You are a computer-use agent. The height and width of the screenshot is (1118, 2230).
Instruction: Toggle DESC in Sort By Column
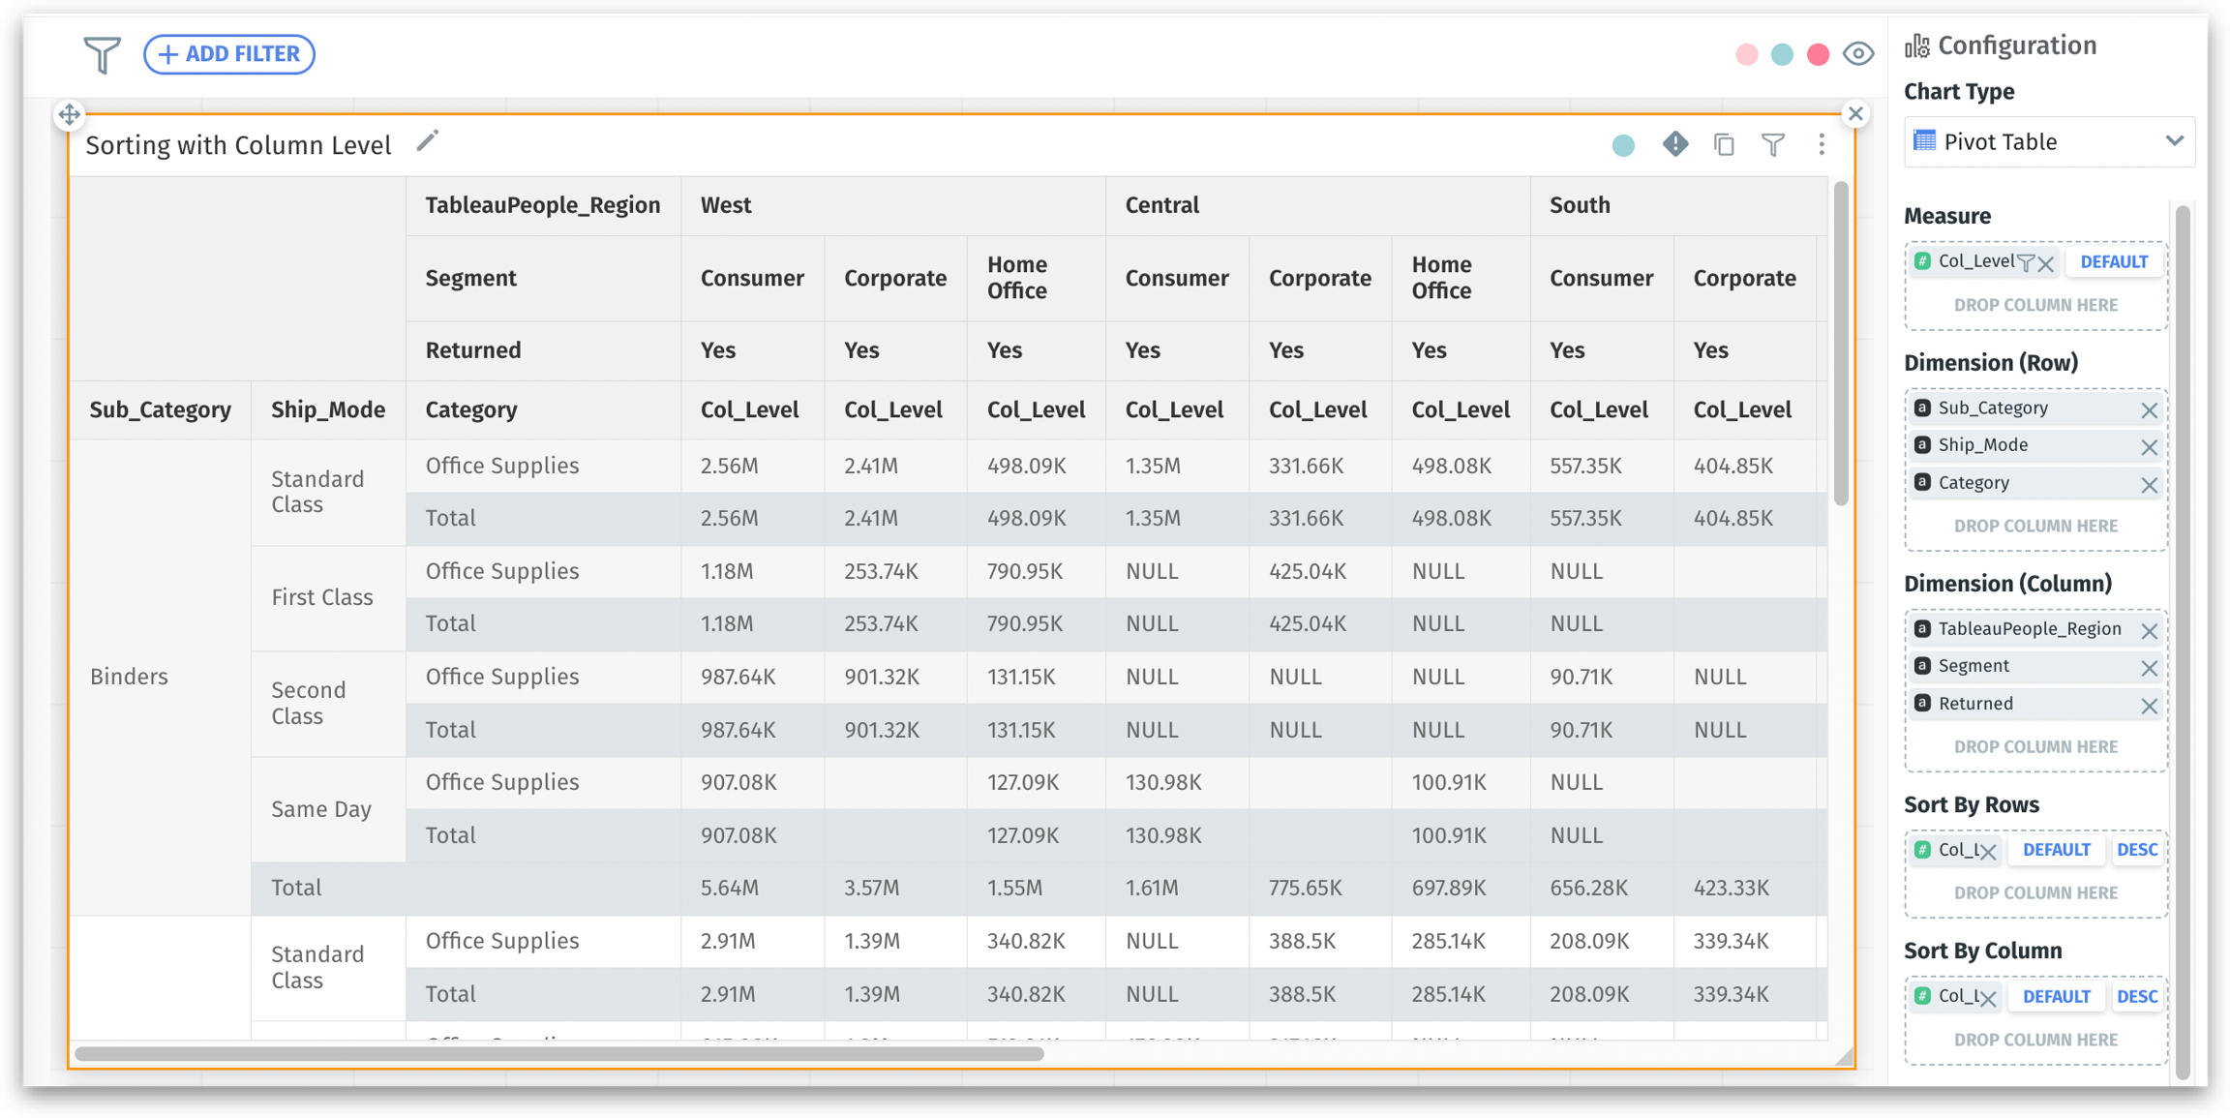click(2137, 996)
